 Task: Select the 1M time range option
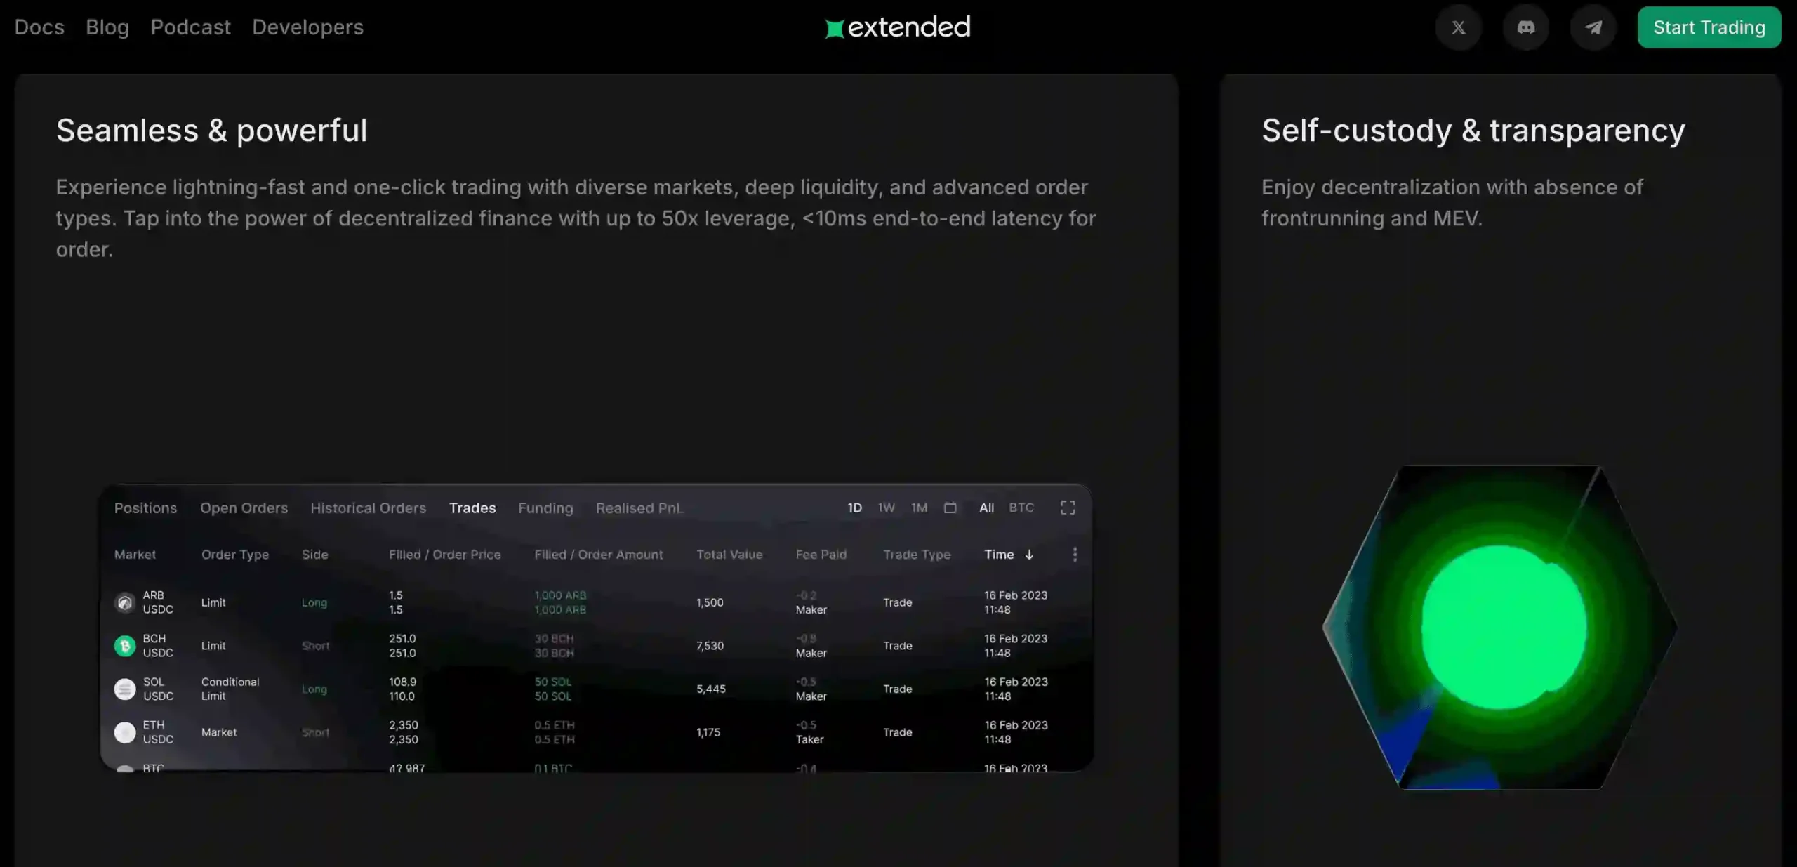coord(919,508)
